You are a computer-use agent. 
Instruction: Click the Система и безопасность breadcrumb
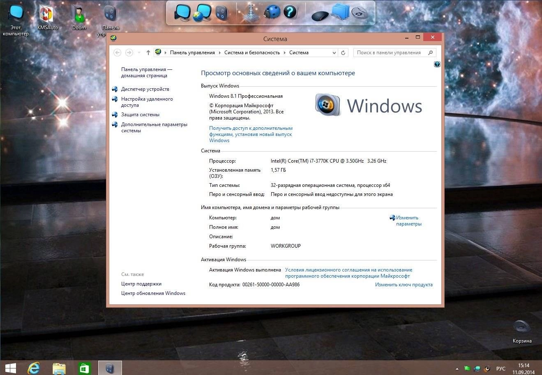coord(252,53)
